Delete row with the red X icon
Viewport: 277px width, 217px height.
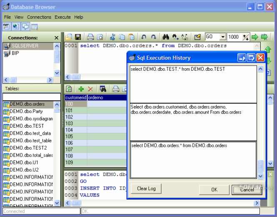(90, 89)
